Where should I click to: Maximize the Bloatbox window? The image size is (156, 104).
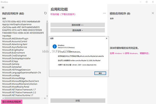pyautogui.click(x=147, y=2)
